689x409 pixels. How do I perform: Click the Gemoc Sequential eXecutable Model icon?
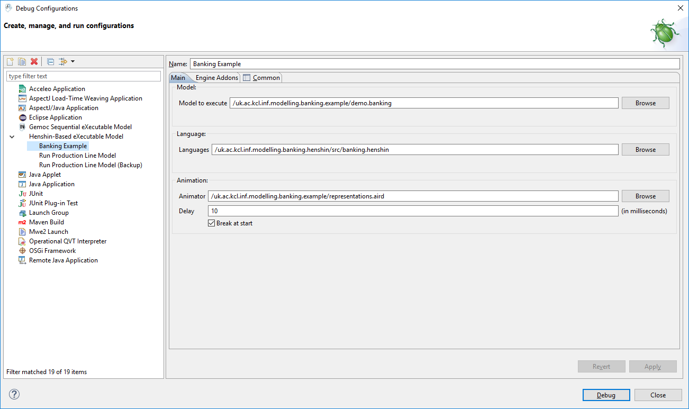tap(22, 127)
